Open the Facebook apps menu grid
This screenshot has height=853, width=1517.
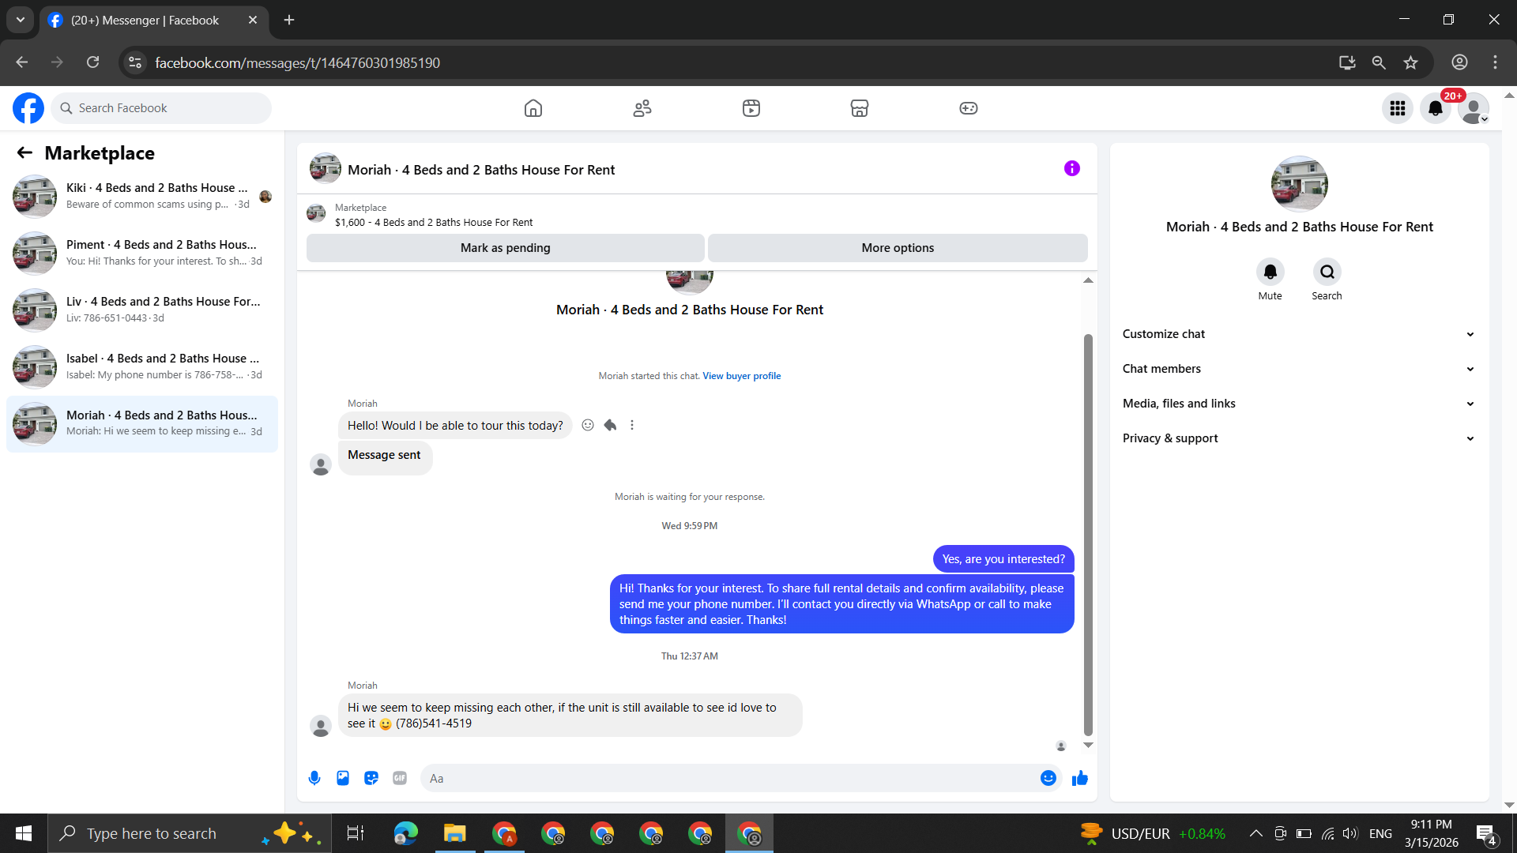coord(1398,108)
